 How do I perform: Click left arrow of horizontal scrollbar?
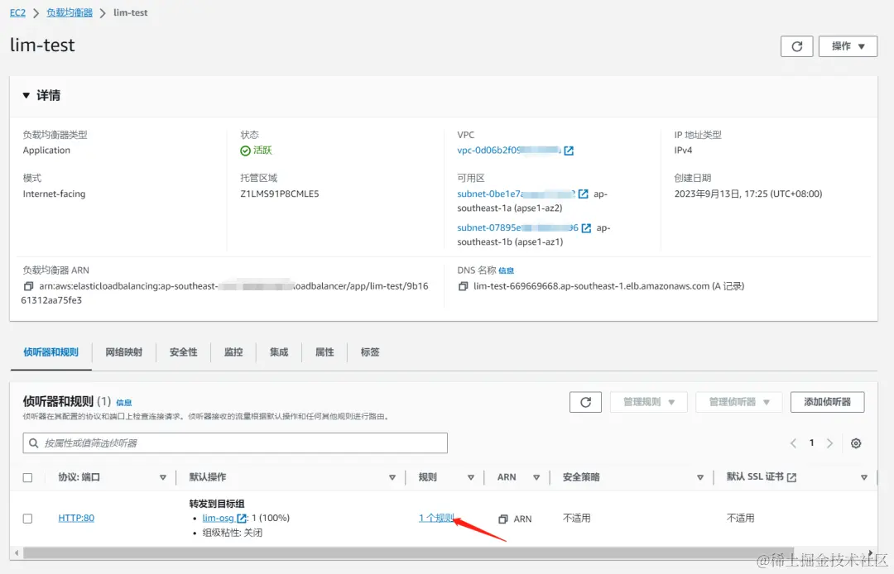[x=17, y=552]
